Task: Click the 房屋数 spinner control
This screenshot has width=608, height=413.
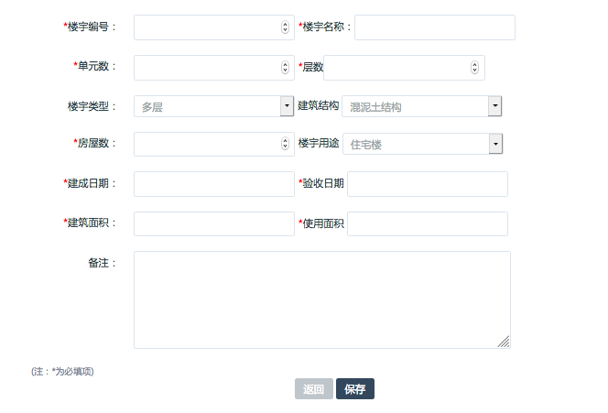Action: (x=285, y=144)
